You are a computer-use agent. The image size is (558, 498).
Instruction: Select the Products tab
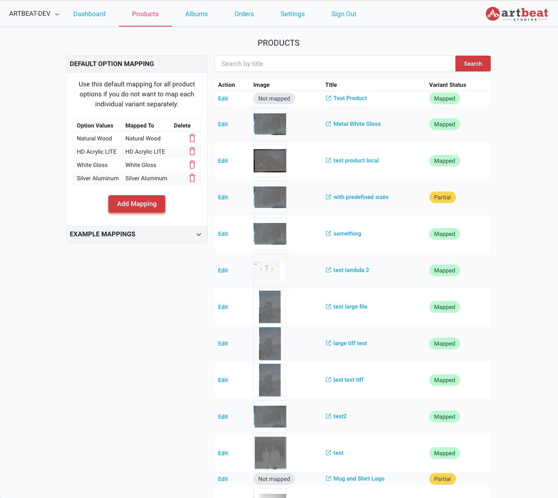pos(145,14)
